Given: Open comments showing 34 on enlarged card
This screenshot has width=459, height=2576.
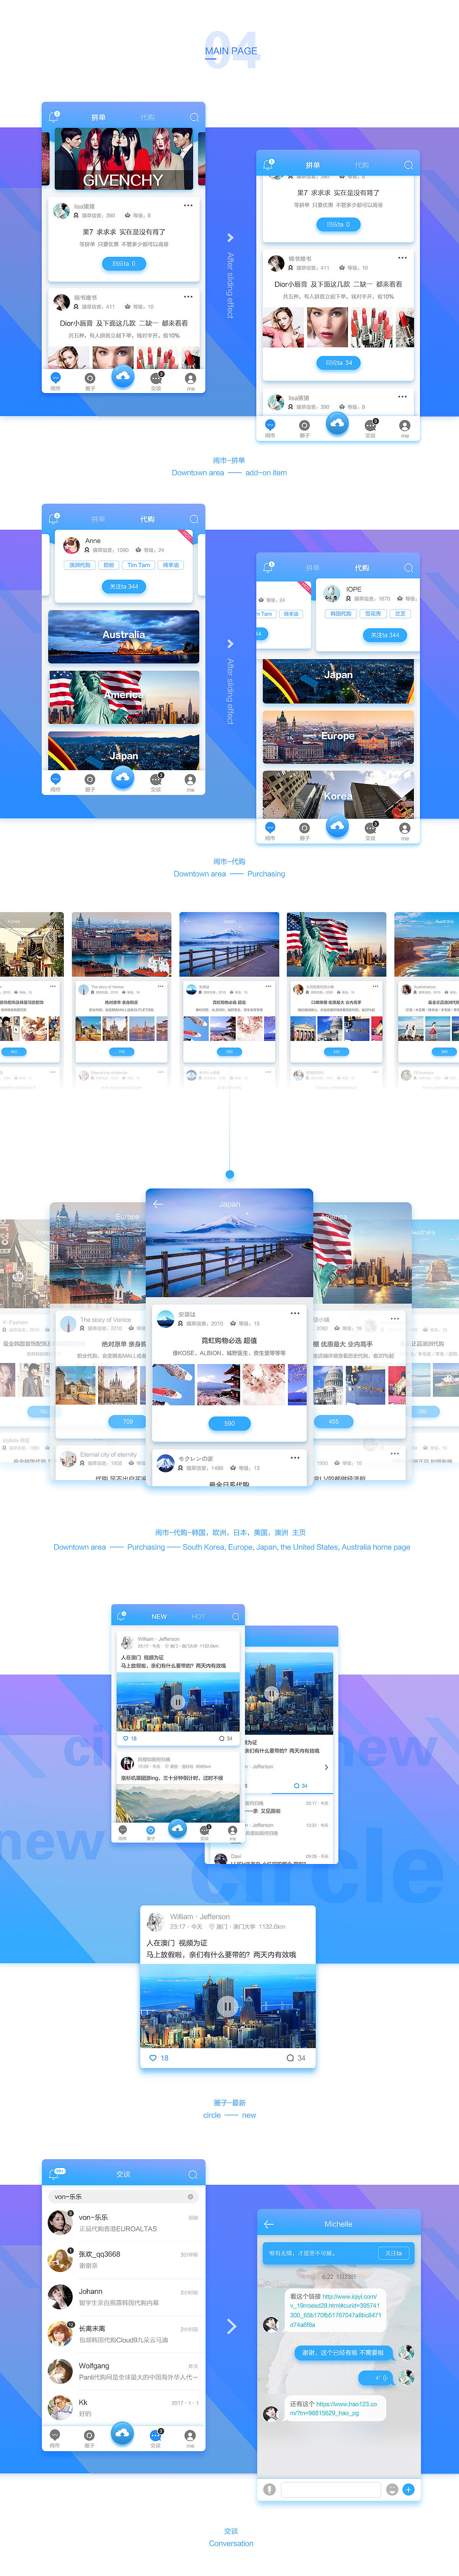Looking at the screenshot, I should click(x=296, y=2058).
